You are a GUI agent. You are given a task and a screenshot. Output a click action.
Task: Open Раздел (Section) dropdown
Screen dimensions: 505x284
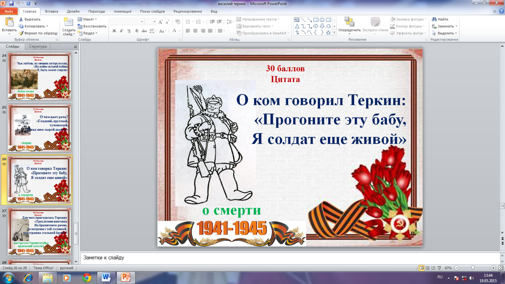point(87,33)
